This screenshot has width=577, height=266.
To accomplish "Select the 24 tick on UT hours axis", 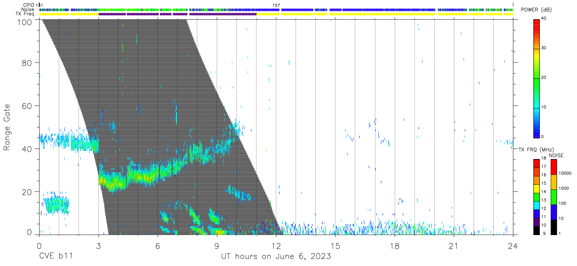I will pyautogui.click(x=513, y=246).
